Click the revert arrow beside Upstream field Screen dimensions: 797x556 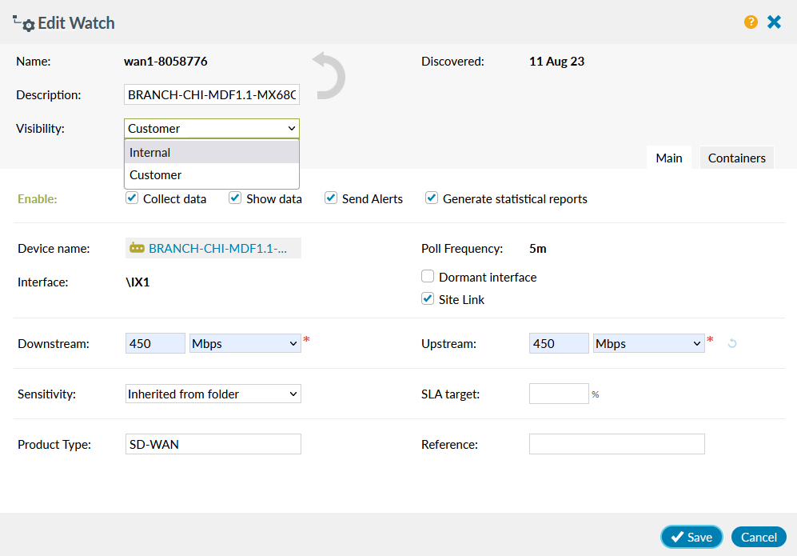point(734,342)
